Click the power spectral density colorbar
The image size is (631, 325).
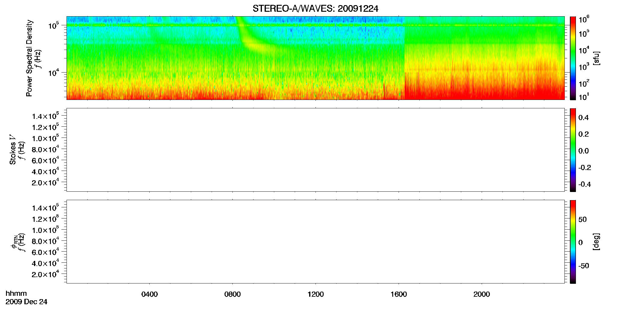click(573, 58)
